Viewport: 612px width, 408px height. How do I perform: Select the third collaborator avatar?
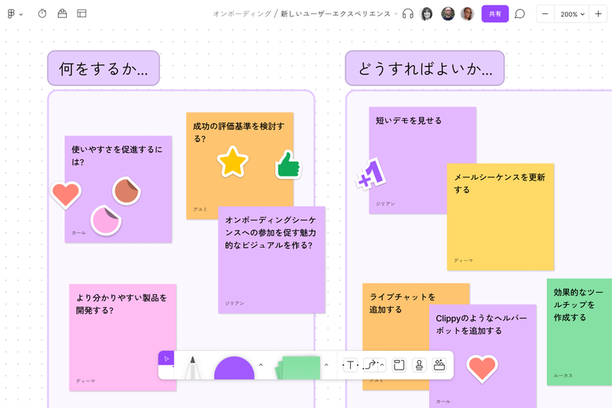pos(467,13)
